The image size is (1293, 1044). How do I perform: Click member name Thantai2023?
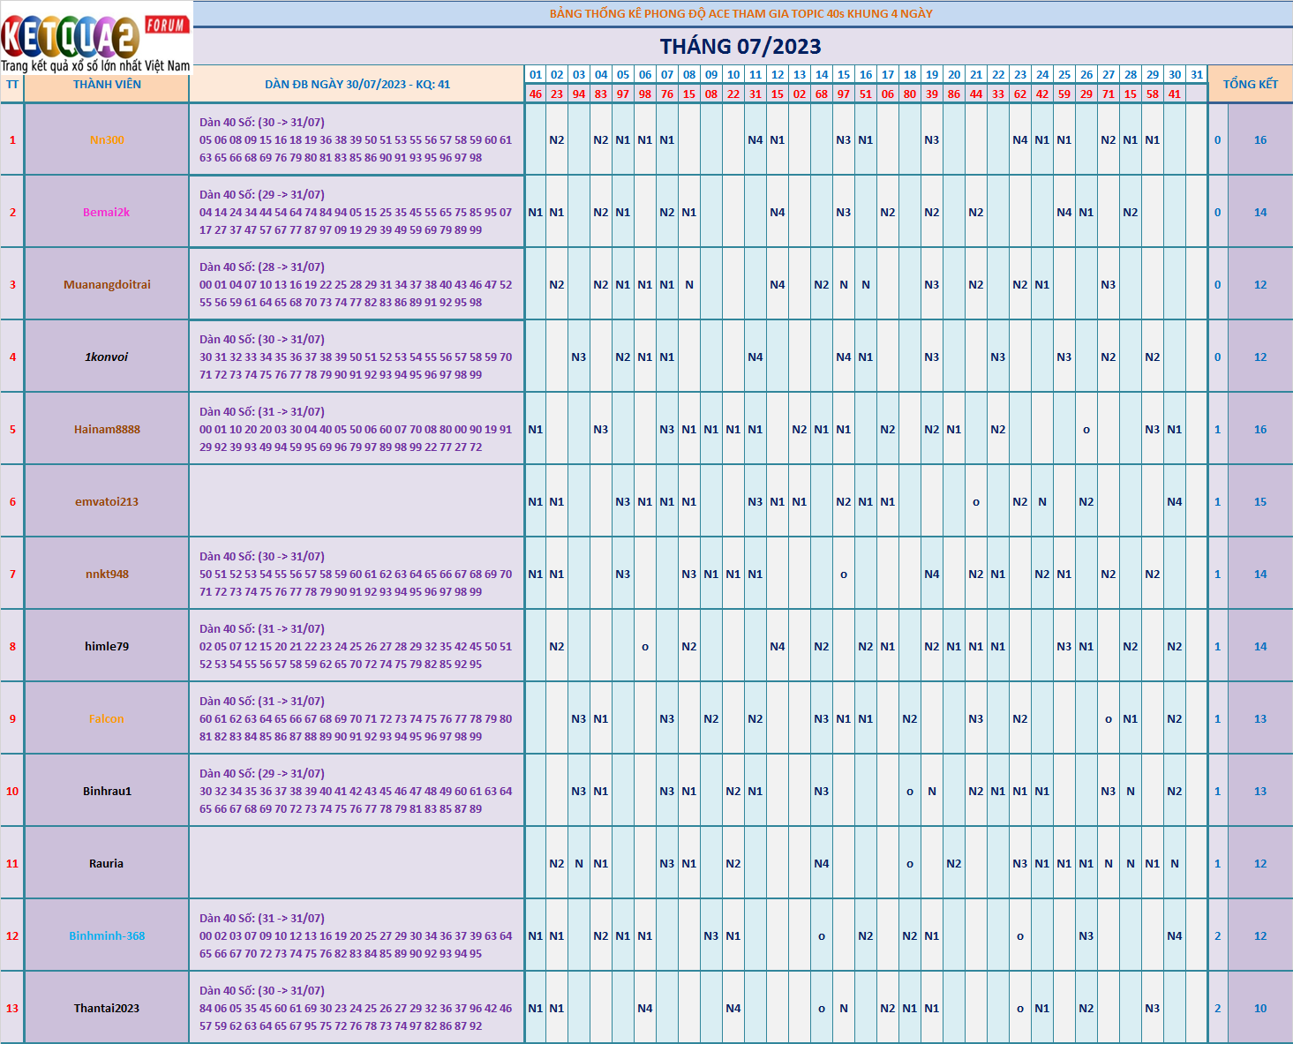[107, 1009]
